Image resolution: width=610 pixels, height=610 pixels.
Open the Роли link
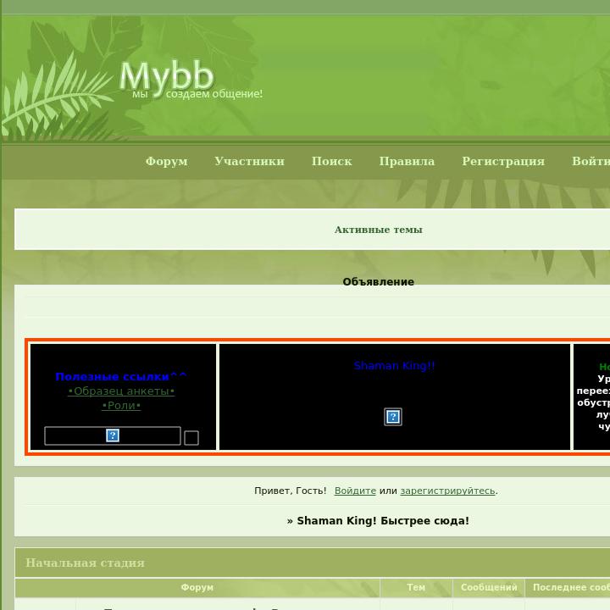[x=121, y=405]
